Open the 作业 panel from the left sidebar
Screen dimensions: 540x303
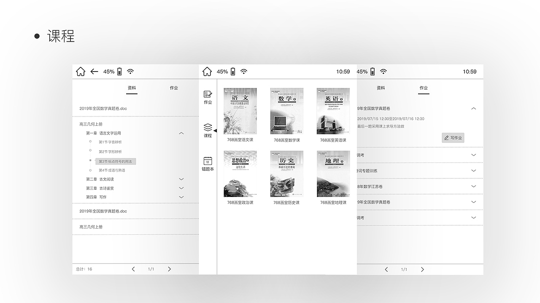(208, 97)
